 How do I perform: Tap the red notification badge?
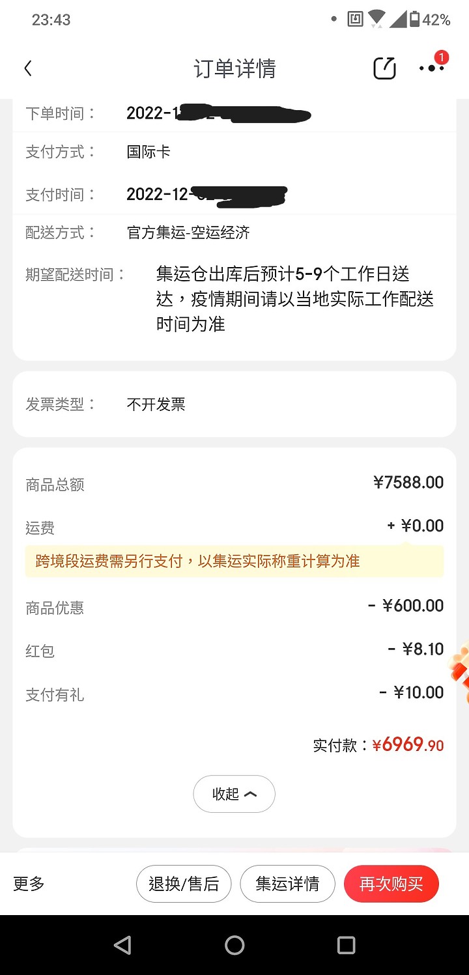coord(441,57)
